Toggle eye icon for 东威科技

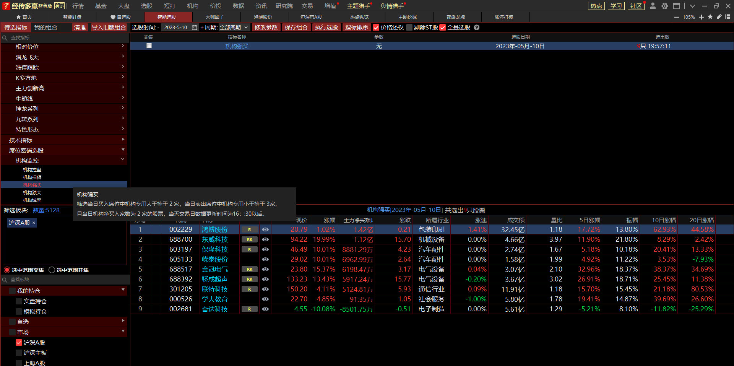pyautogui.click(x=265, y=239)
